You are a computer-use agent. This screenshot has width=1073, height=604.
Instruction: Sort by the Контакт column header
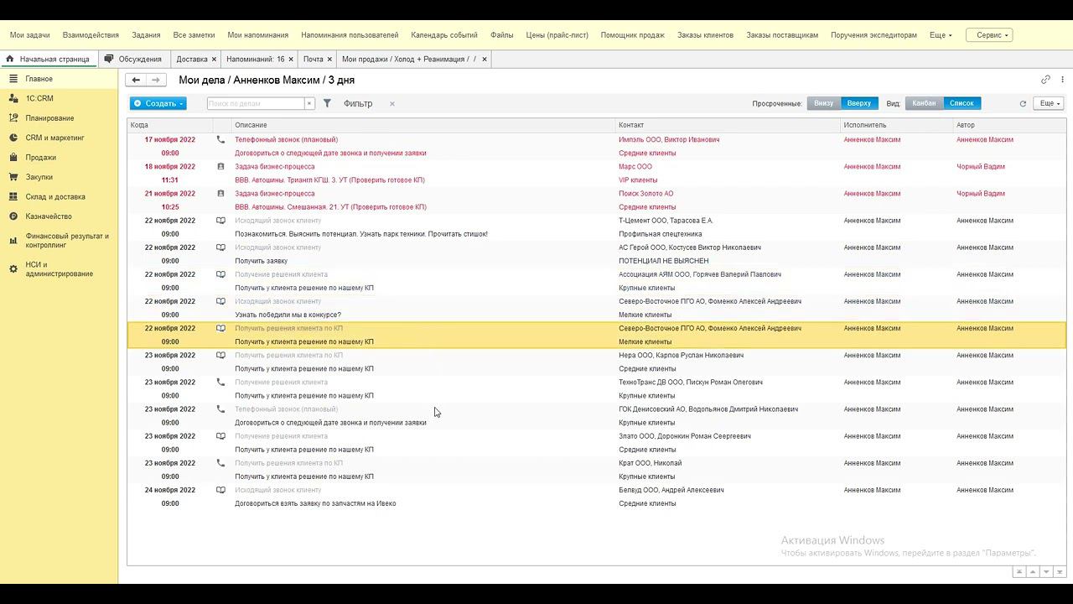point(728,125)
